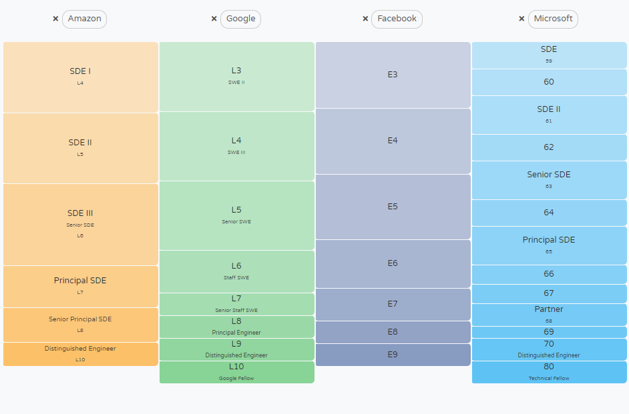The image size is (629, 414).
Task: Click Google Fellow L10 block
Action: [236, 372]
